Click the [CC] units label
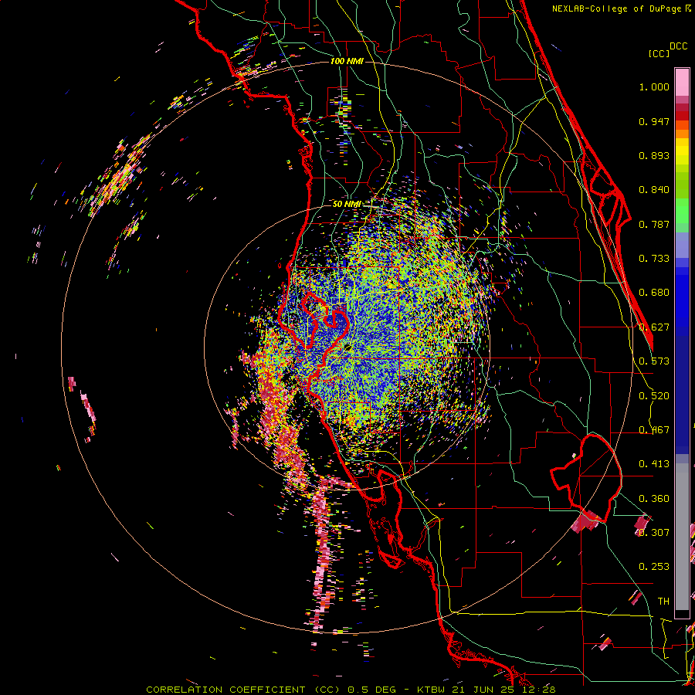The image size is (695, 695). coord(659,53)
